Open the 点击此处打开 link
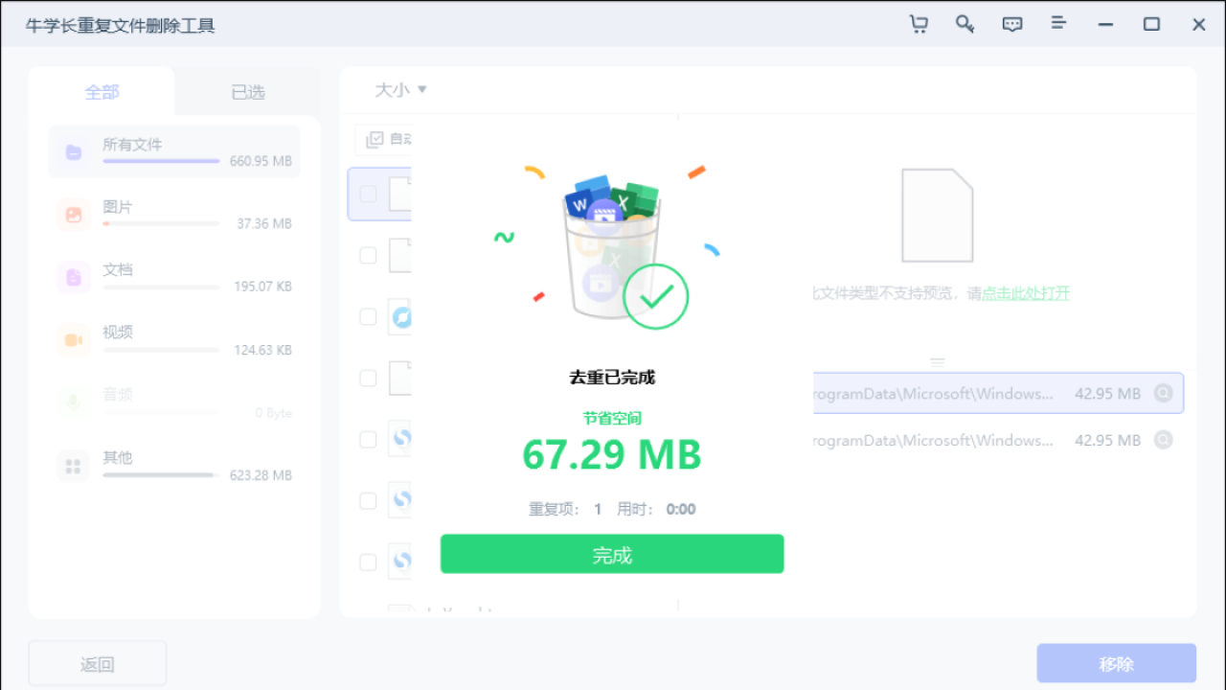The width and height of the screenshot is (1226, 690). (1026, 293)
